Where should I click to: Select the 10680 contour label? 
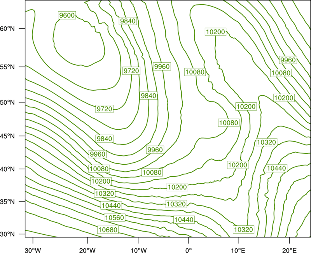coord(108,230)
